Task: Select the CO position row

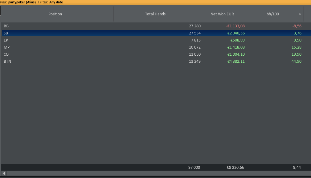Action: (156, 54)
